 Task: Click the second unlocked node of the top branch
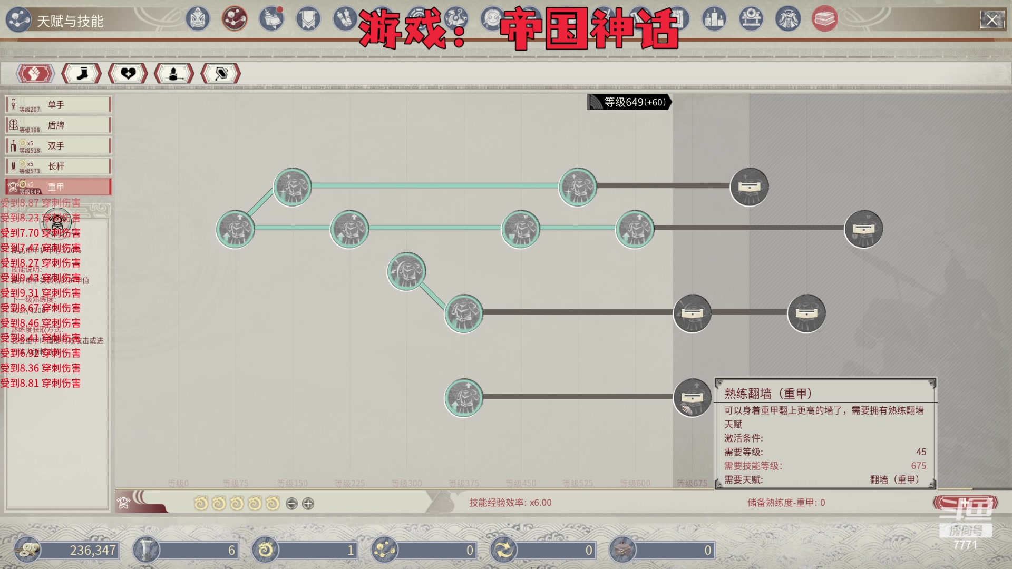coord(578,187)
